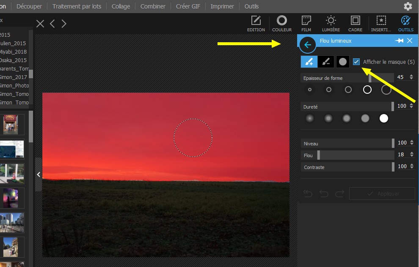Select the erase-mask brush tool
Image resolution: width=419 pixels, height=267 pixels.
[x=326, y=62]
